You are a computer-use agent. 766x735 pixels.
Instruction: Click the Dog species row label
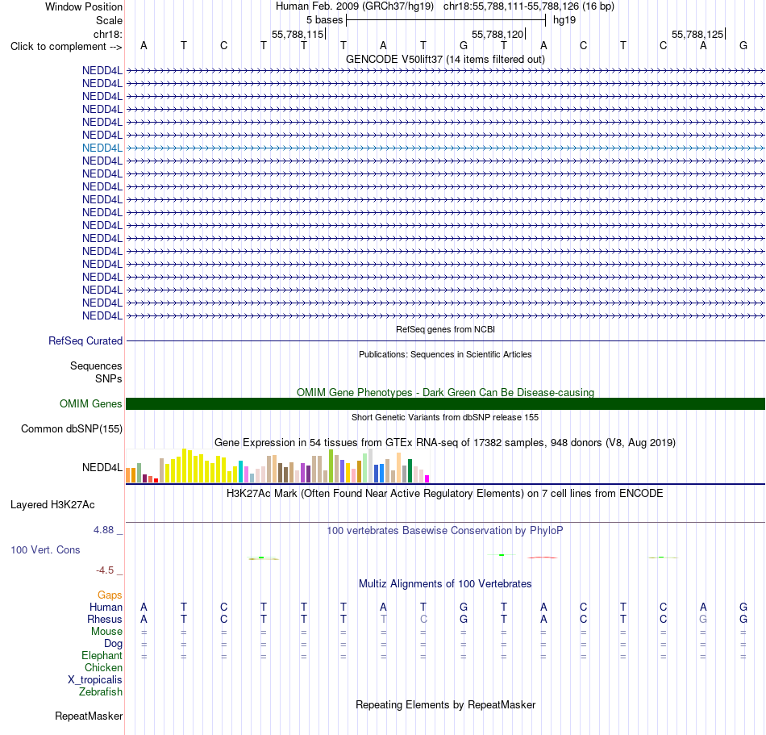113,644
